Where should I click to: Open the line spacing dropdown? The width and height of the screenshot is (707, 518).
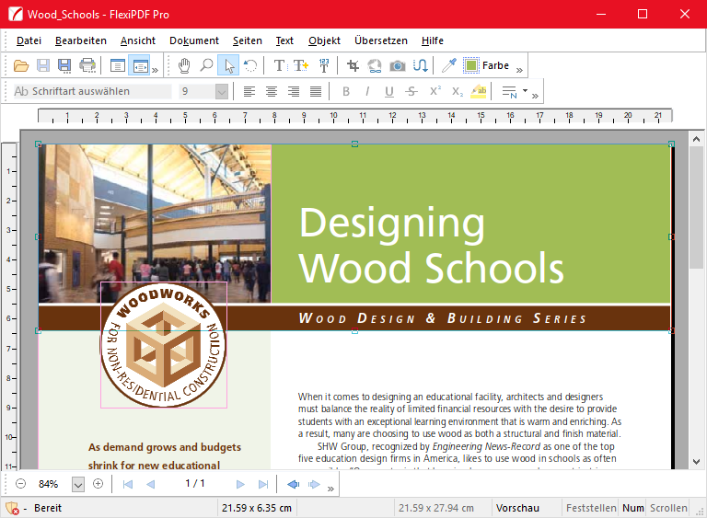(x=525, y=91)
